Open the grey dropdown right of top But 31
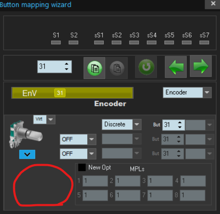The height and width of the screenshot is (214, 220). pos(200,125)
